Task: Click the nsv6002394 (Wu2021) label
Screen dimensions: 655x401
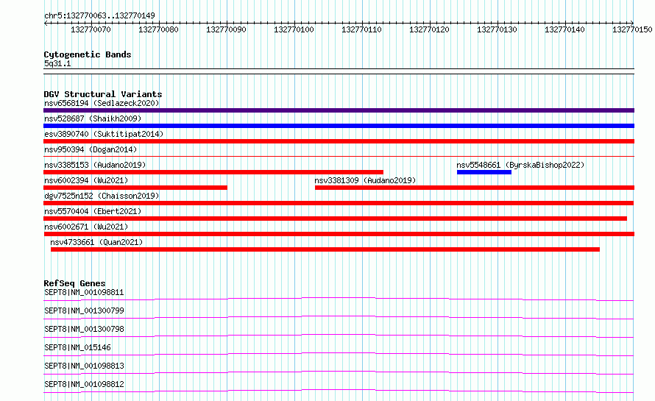Action: (x=86, y=180)
